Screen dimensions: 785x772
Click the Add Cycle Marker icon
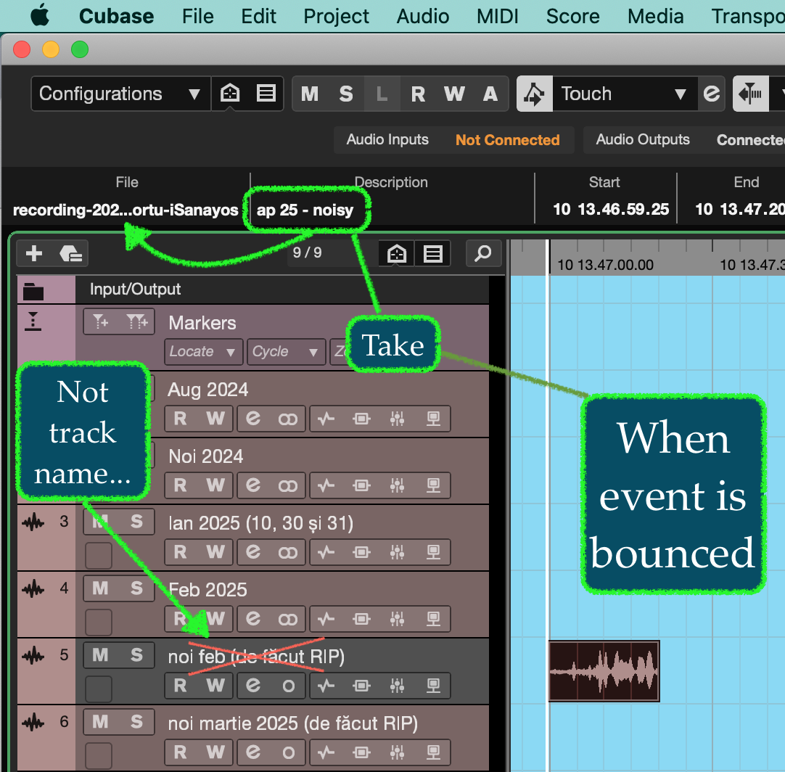(x=136, y=321)
